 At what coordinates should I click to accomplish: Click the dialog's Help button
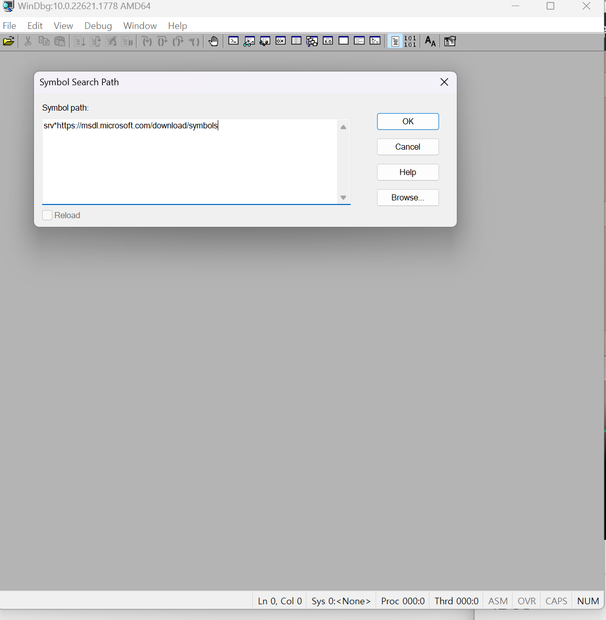click(408, 172)
